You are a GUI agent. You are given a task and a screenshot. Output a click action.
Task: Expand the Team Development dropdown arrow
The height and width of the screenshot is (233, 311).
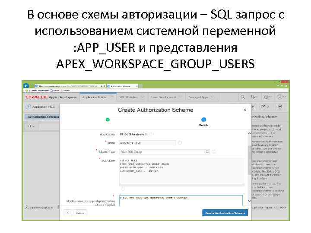[x=180, y=97]
